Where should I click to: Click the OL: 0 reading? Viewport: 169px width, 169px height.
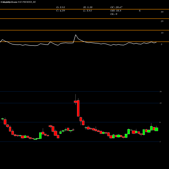[114, 14]
